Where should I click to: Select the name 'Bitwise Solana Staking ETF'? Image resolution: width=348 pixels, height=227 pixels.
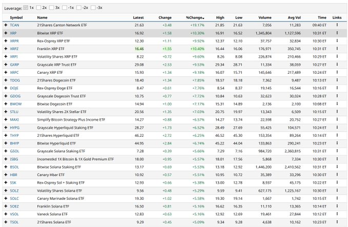[59, 167]
